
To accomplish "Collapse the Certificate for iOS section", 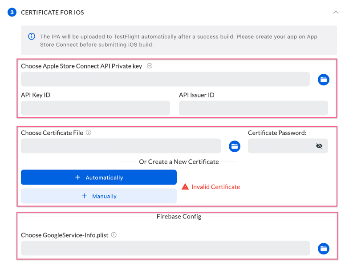I will [336, 12].
